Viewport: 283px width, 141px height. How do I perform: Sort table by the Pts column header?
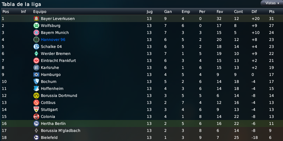point(271,12)
